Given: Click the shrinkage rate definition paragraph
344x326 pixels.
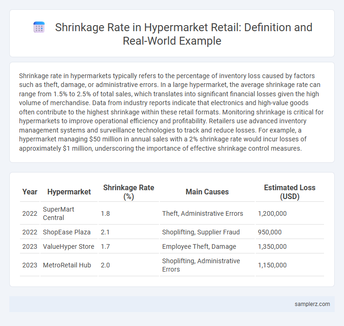Looking at the screenshot, I should [x=172, y=112].
